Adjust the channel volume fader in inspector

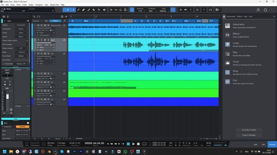7,96
